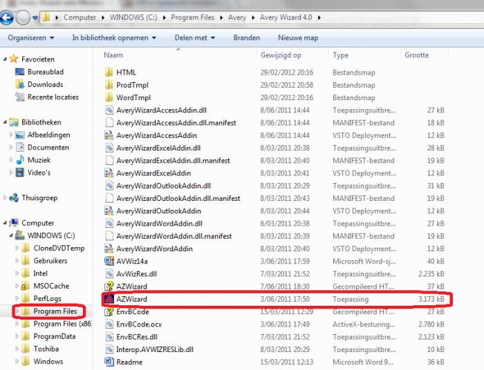Select the AveryWizardWordAddin.dll file name

coord(159,224)
